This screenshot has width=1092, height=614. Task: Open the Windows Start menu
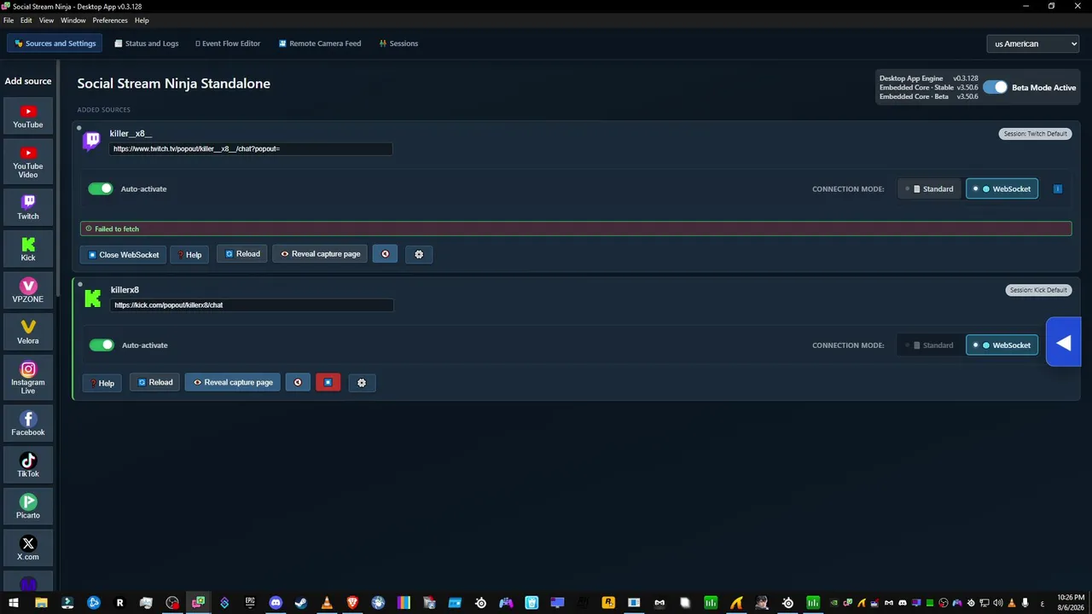(x=14, y=603)
